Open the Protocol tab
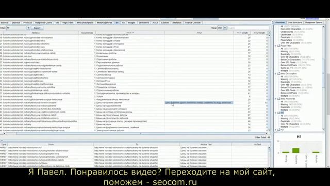Viewport: 330px width, 186px height. [x=27, y=23]
